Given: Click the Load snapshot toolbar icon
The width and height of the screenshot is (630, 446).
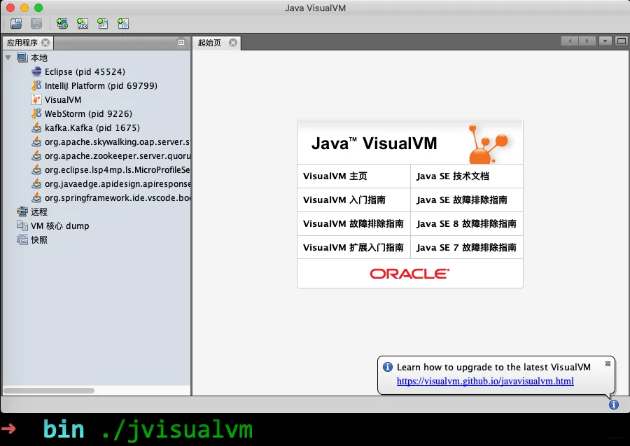Looking at the screenshot, I should click(16, 24).
